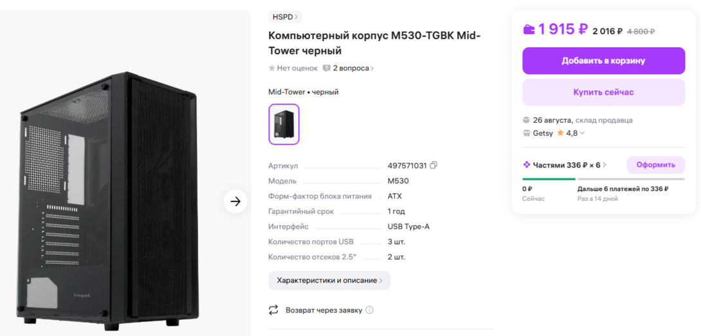Click the Getsy seller store icon
This screenshot has width=701, height=336.
tap(527, 133)
